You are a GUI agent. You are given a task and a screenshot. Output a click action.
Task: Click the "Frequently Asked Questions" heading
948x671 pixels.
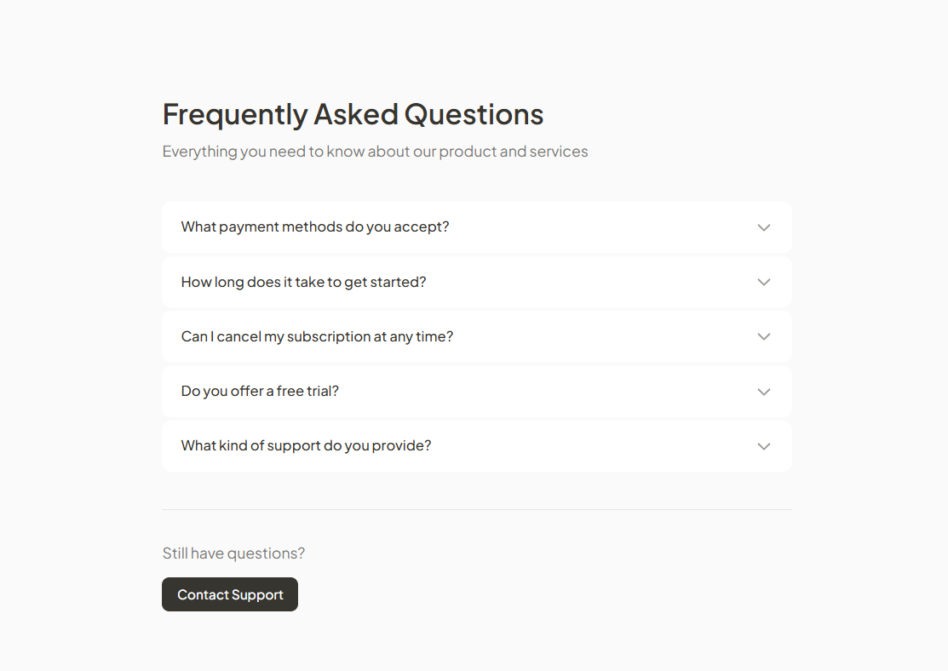point(353,114)
